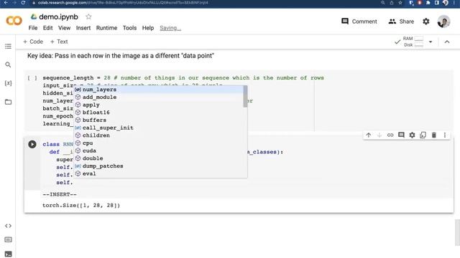Open more cell actions menu
The height and width of the screenshot is (258, 460).
[x=445, y=135]
